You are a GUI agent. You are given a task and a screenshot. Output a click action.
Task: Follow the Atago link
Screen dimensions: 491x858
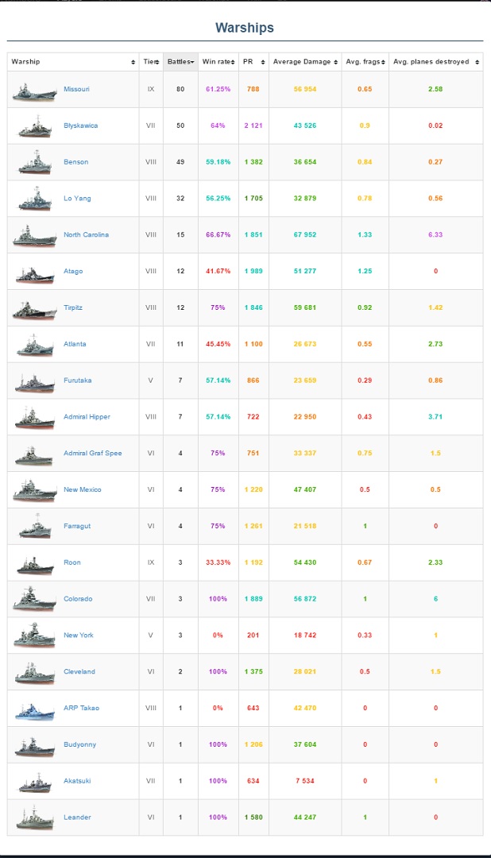[73, 272]
